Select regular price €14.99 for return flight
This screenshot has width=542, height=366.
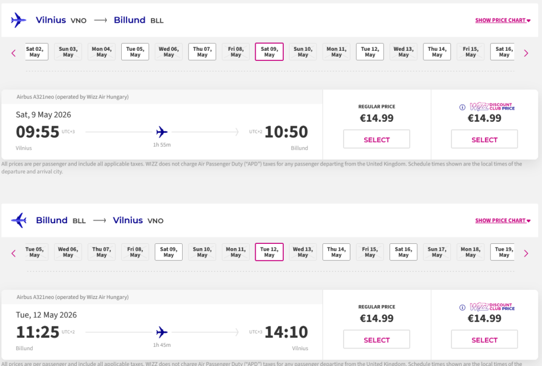click(x=376, y=340)
